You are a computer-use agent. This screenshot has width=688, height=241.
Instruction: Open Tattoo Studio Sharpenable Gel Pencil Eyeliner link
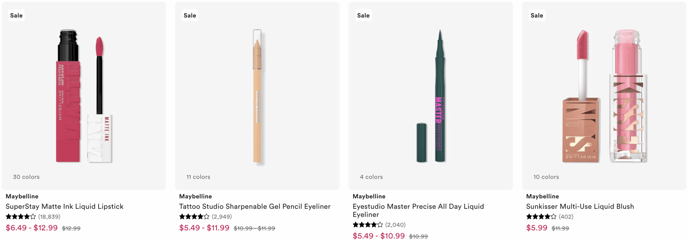point(255,206)
